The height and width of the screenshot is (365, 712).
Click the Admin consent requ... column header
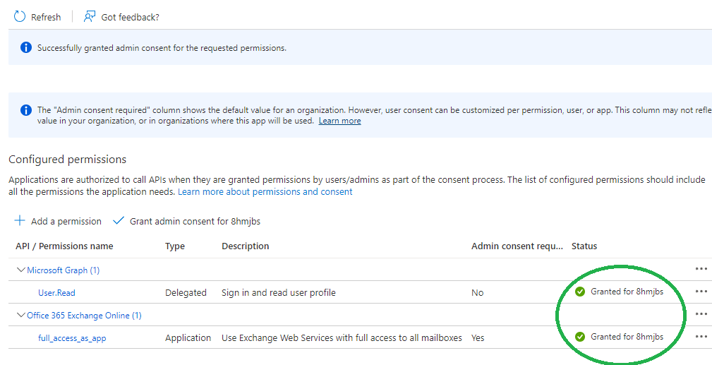click(x=517, y=246)
